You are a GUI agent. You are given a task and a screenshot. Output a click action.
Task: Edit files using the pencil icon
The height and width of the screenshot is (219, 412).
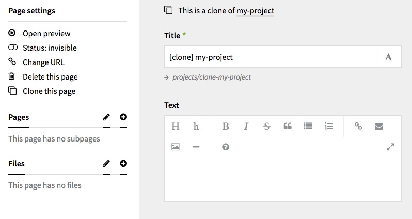click(x=106, y=164)
